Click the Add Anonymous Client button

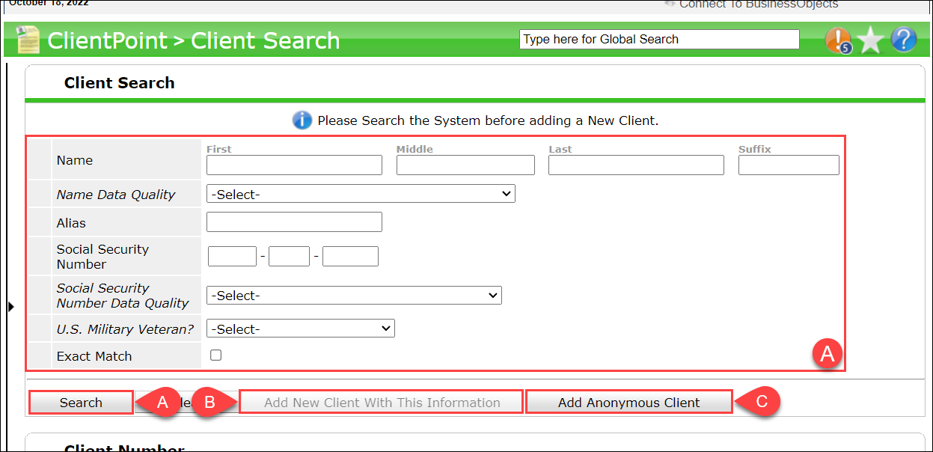(628, 403)
